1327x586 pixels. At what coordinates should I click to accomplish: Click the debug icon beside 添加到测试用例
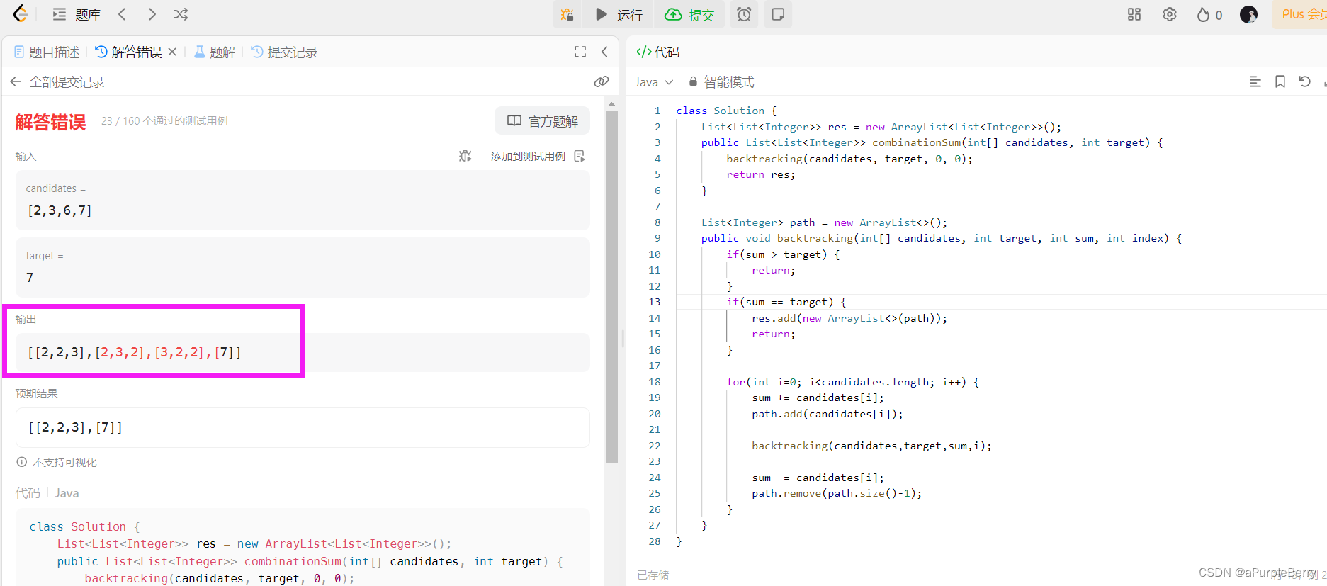465,156
